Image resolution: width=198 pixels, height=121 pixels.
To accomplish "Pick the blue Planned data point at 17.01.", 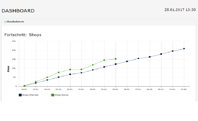I will [36, 83].
